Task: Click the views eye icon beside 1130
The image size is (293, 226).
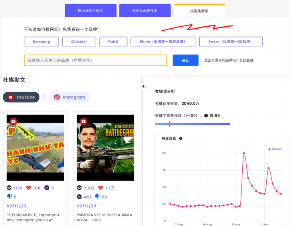Action: click(x=9, y=188)
